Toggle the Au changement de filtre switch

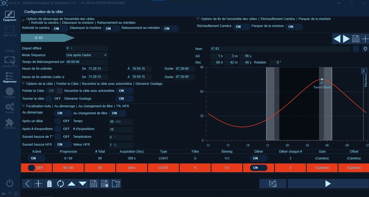tap(118, 113)
